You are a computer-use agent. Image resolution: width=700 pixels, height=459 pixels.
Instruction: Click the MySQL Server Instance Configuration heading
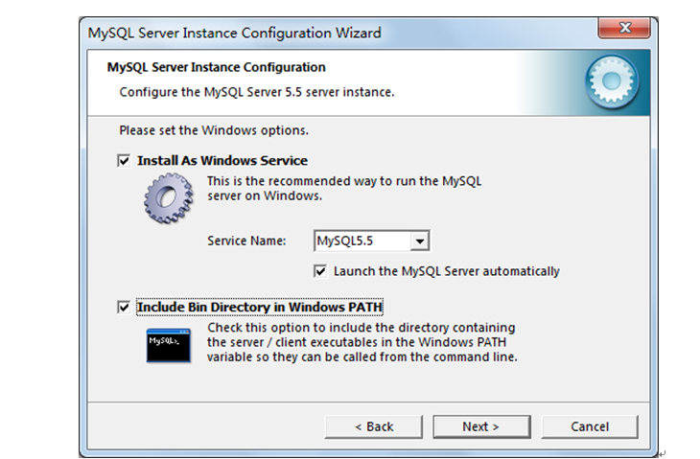(216, 67)
